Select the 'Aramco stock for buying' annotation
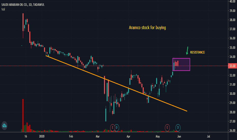Viewport: 237px width, 140px height. pyautogui.click(x=147, y=27)
